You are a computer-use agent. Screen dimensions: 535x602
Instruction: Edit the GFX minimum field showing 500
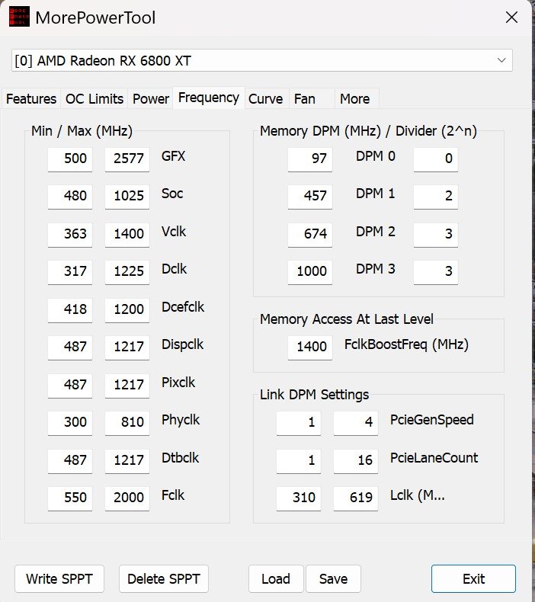pyautogui.click(x=70, y=159)
